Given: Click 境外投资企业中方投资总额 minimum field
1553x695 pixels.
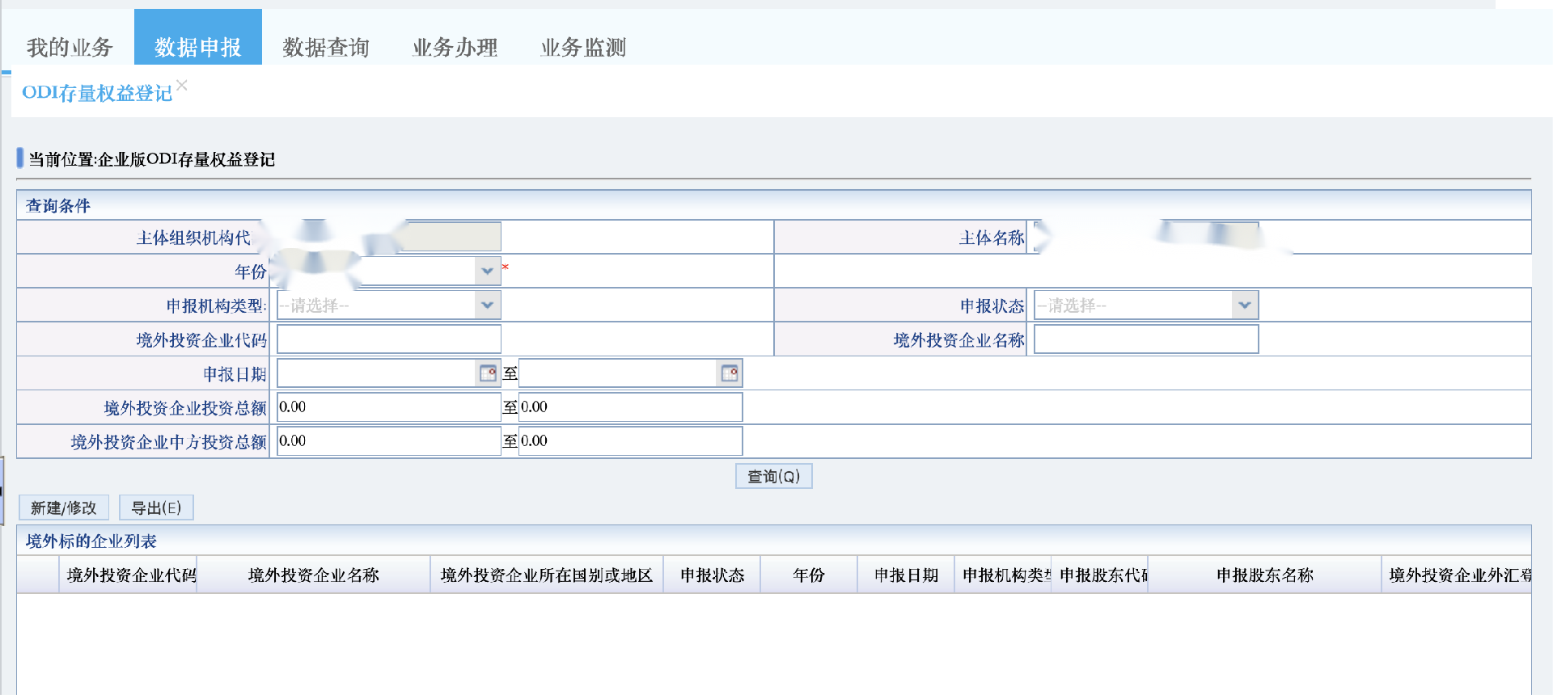Looking at the screenshot, I should pyautogui.click(x=389, y=441).
